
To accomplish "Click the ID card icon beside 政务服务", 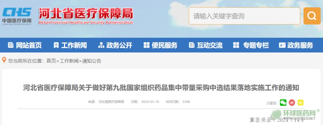I will coord(282,45).
